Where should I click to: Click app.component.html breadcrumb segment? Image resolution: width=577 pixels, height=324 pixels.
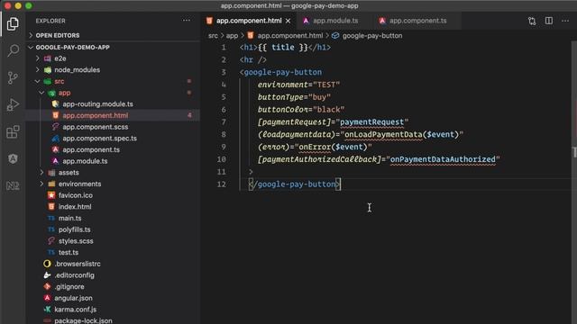[290, 36]
